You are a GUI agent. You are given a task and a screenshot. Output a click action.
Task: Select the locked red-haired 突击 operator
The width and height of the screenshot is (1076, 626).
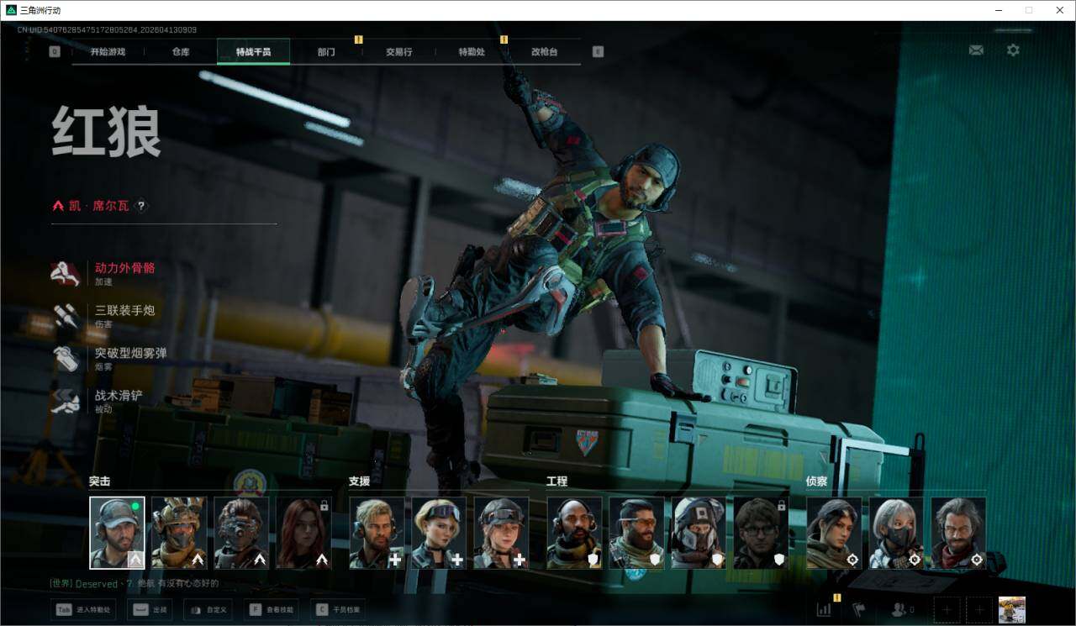coord(303,533)
